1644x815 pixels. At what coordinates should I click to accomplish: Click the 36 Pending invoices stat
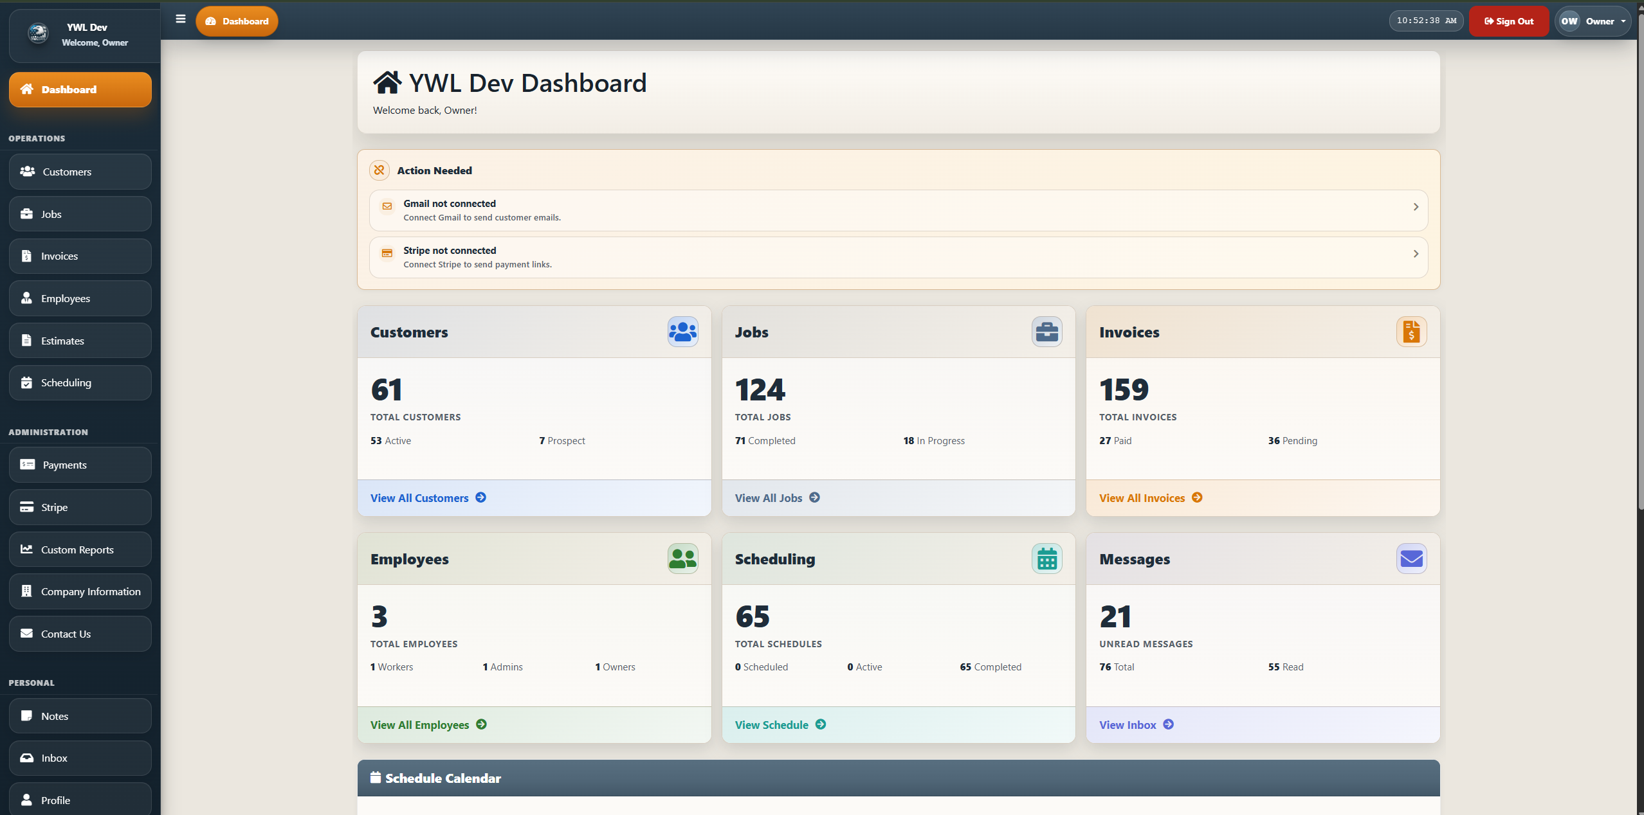tap(1292, 441)
